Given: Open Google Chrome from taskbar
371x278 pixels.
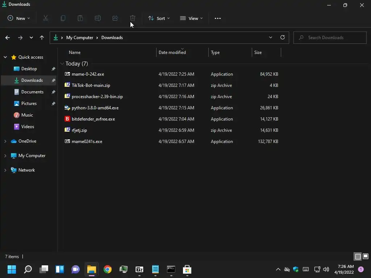Looking at the screenshot, I should [107, 269].
